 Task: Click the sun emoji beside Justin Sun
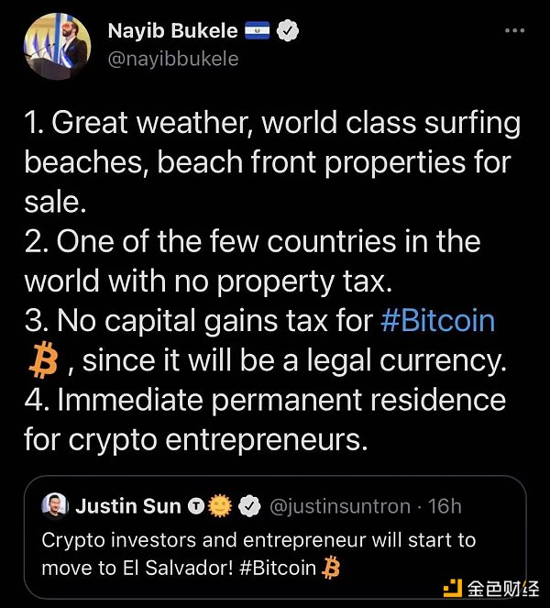pos(219,505)
